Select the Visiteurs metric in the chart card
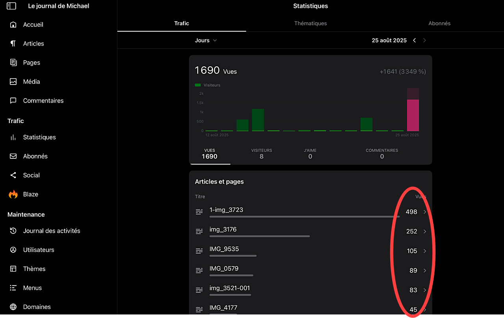 click(261, 154)
